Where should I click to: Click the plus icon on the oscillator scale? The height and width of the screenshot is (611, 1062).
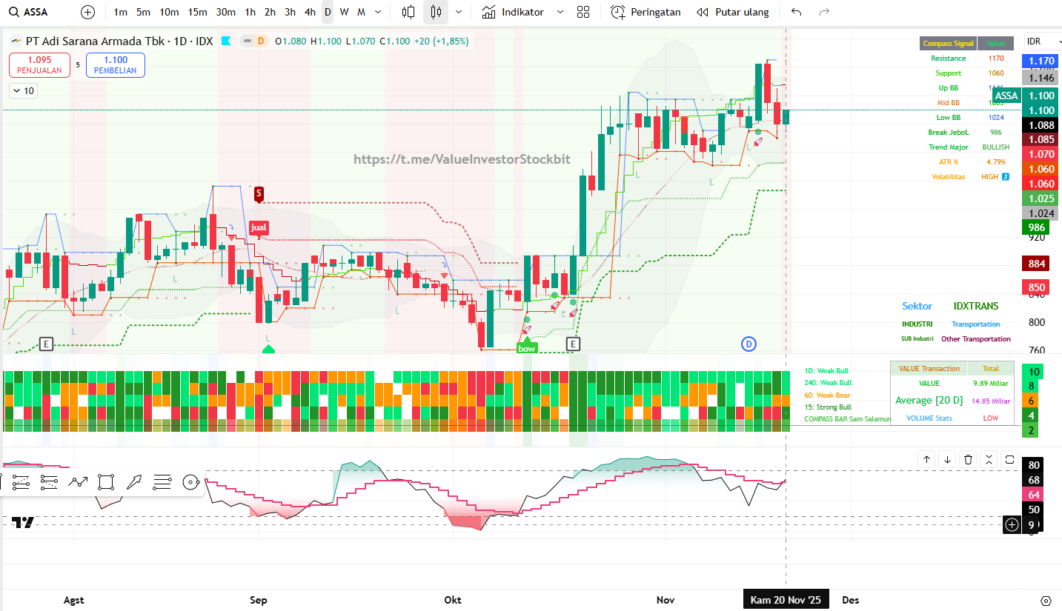[x=1012, y=525]
